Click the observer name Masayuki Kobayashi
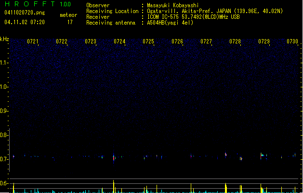This screenshot has width=303, height=193. pos(173,5)
